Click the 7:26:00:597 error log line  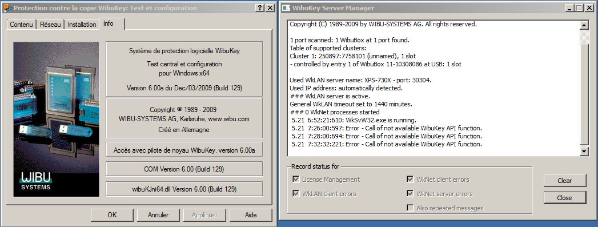click(386, 128)
